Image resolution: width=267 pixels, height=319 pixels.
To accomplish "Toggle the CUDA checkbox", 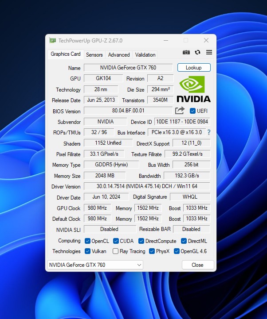I will pyautogui.click(x=116, y=241).
